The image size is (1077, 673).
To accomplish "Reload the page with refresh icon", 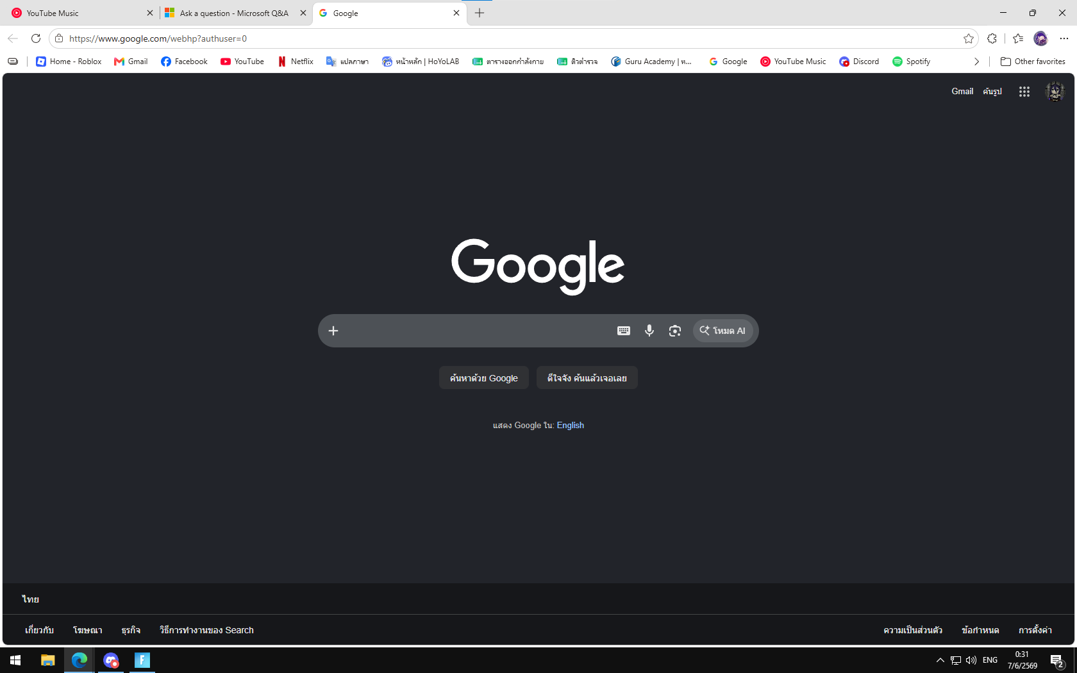I will coord(36,38).
